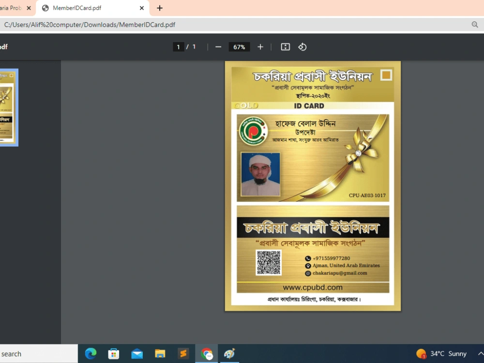
Task: Open the 34°C Sunny weather widget
Action: click(441, 354)
